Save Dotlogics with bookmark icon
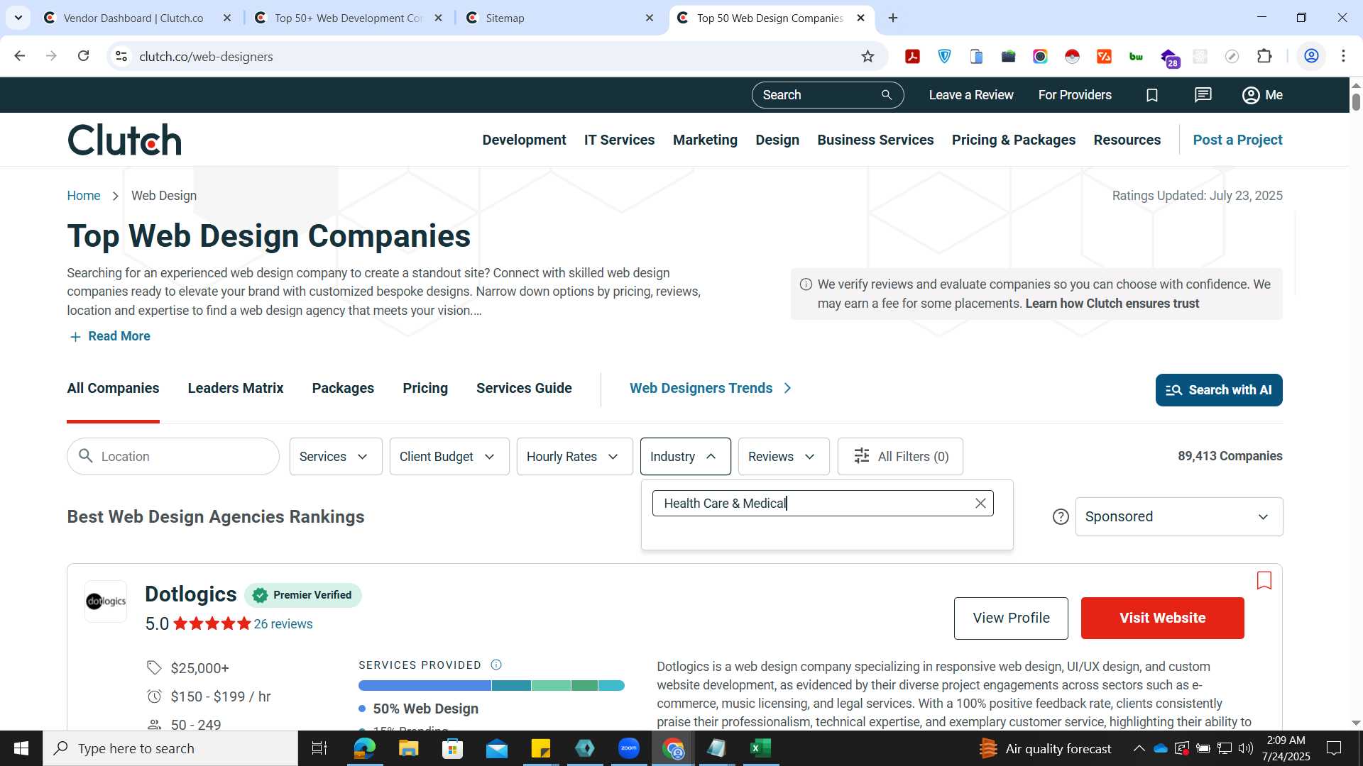Screen dimensions: 1363x766 pyautogui.click(x=1264, y=581)
